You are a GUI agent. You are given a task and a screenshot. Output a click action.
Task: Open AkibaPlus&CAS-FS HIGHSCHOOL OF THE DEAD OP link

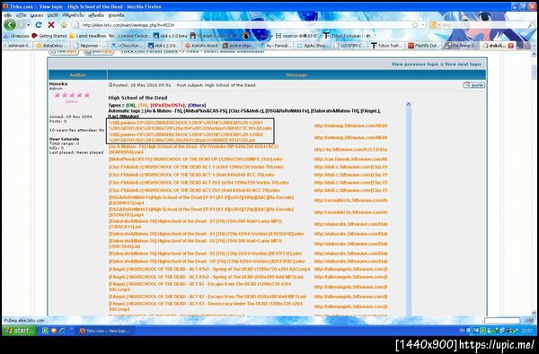tap(196, 160)
